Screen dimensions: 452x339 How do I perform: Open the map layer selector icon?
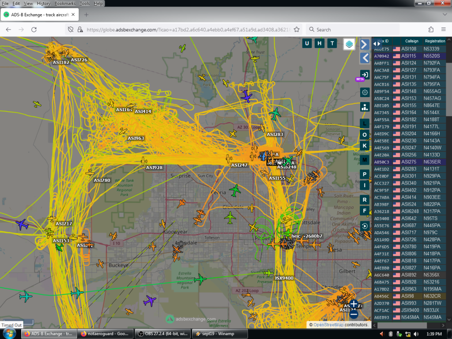coord(349,44)
